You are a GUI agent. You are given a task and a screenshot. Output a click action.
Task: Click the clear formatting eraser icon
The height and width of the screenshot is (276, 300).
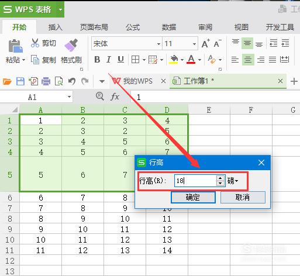pyautogui.click(x=212, y=59)
